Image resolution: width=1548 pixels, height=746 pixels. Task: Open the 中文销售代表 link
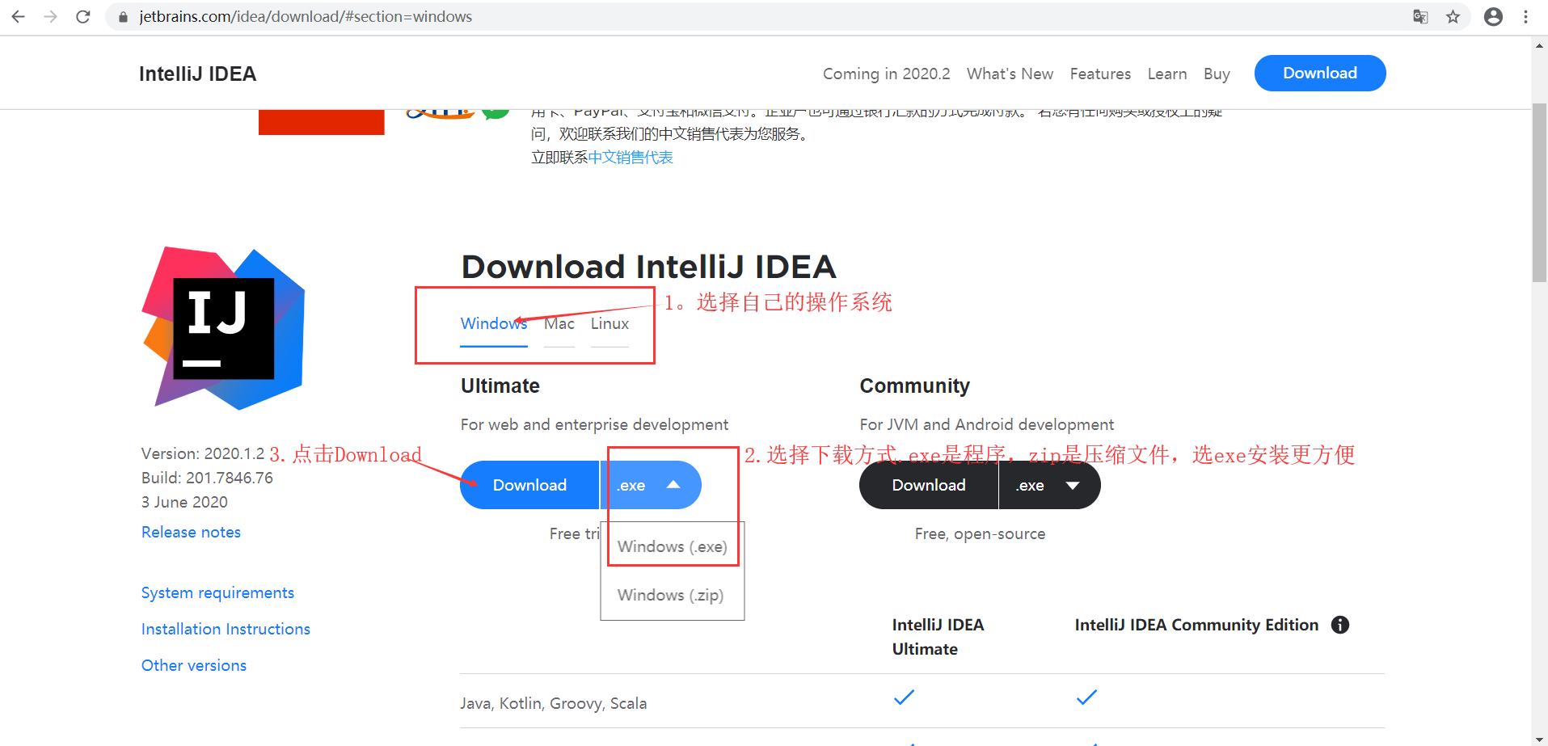point(631,158)
